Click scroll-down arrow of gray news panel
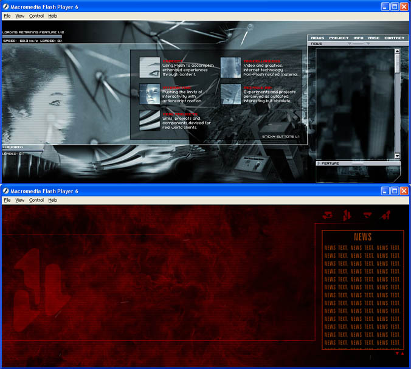411x369 pixels. coord(398,156)
